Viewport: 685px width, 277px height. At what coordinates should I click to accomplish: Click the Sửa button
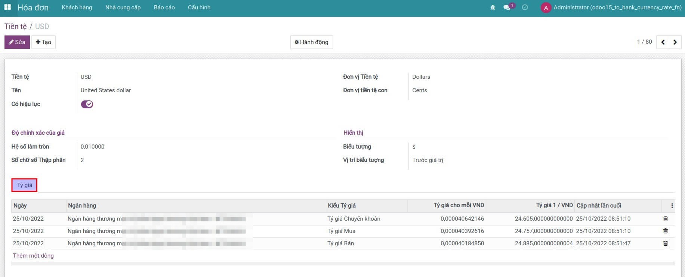pos(17,42)
